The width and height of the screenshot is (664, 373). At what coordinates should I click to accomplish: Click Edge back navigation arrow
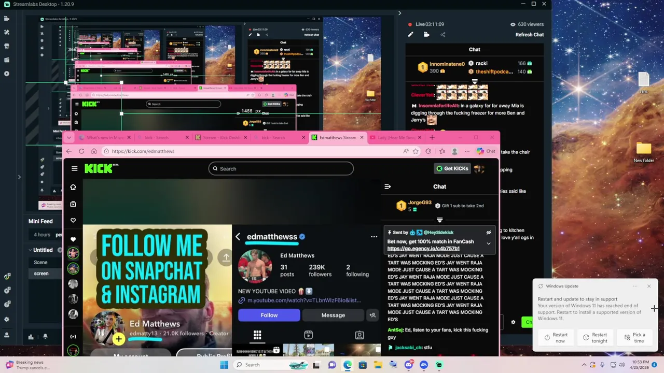69,151
